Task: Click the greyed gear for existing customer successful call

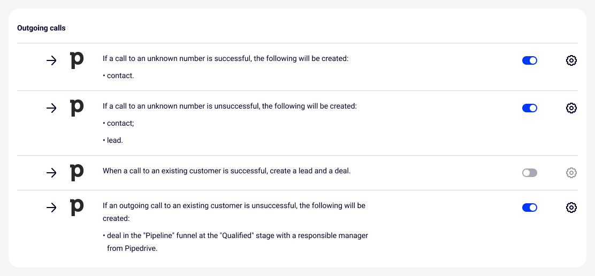Action: [571, 173]
